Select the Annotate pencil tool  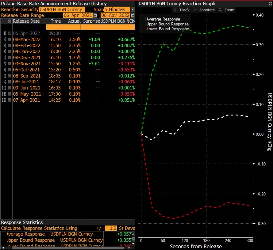[204, 10]
